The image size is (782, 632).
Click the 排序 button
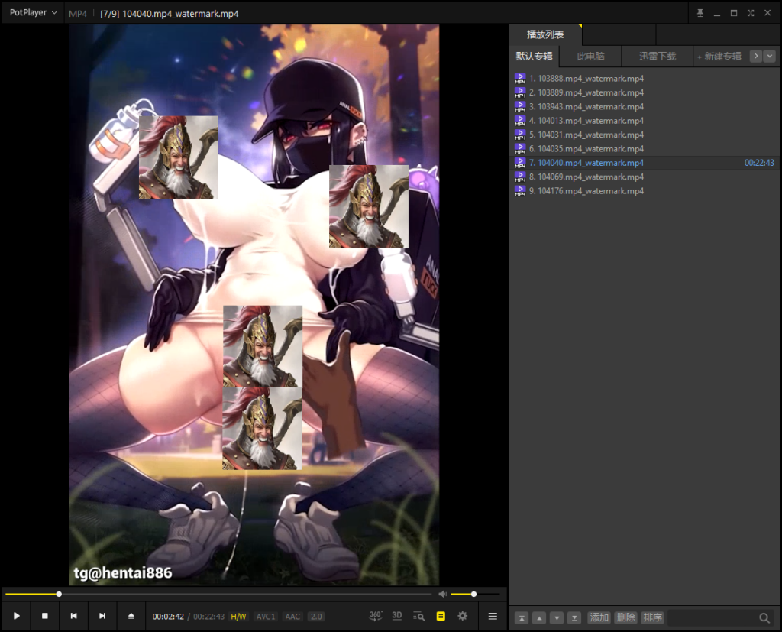click(652, 617)
